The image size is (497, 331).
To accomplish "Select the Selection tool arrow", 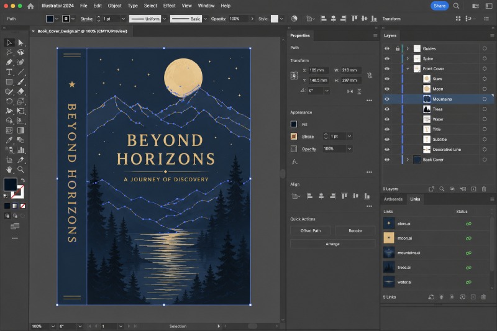I will (9, 42).
